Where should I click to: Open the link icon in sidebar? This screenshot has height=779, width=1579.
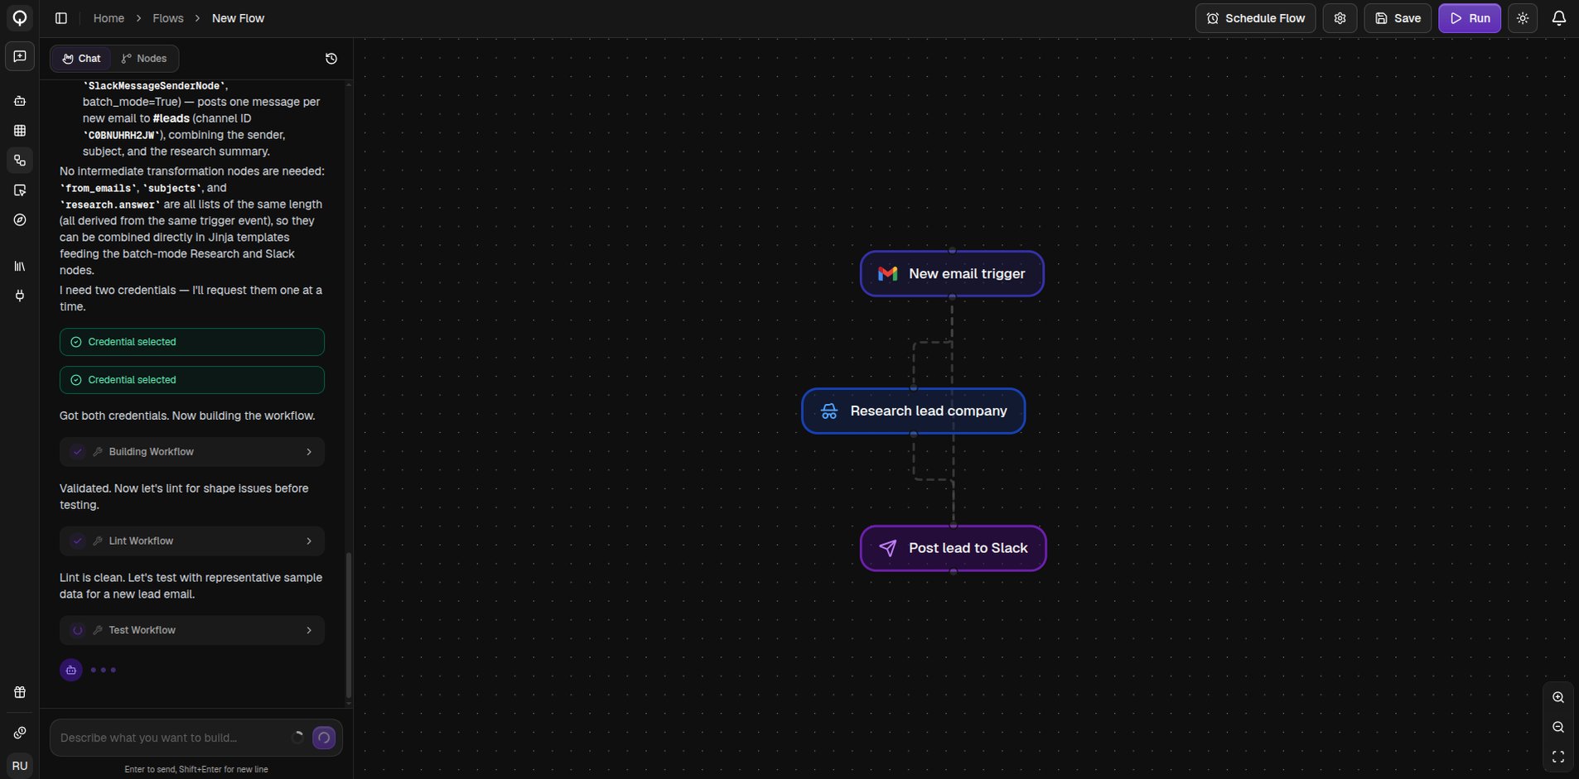point(20,733)
